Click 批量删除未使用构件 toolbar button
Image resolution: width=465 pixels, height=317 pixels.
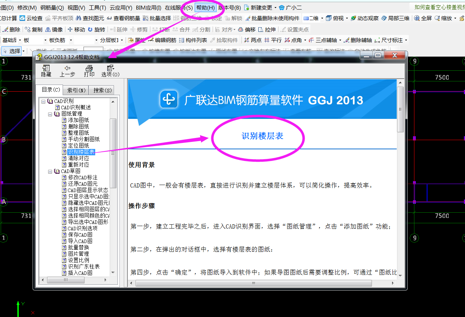click(x=272, y=18)
